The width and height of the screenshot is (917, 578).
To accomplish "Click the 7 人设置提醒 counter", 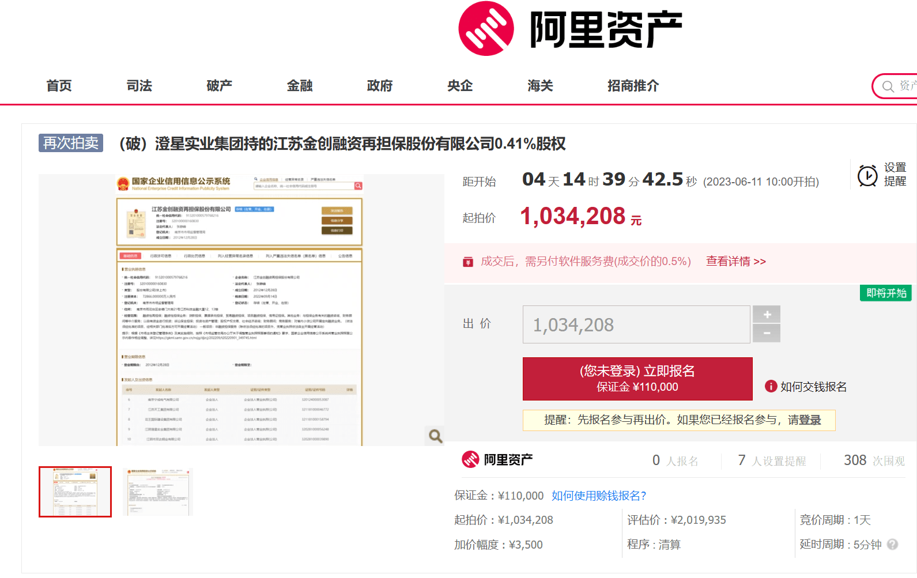I will pyautogui.click(x=772, y=460).
